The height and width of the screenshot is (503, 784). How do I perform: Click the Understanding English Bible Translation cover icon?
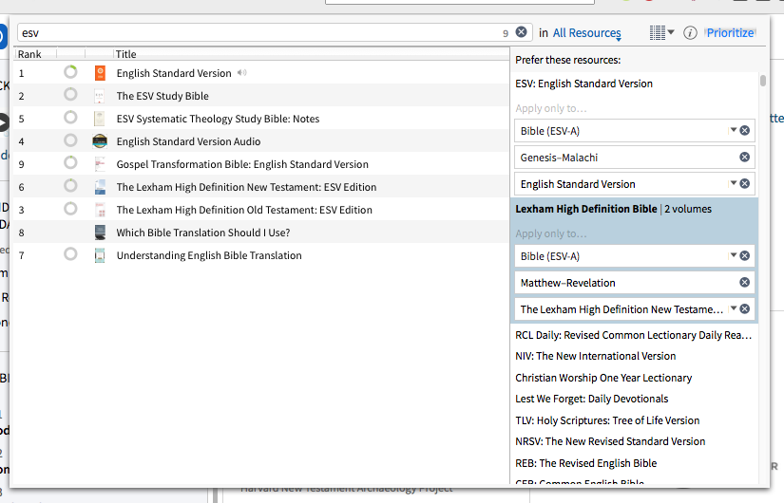pyautogui.click(x=100, y=255)
